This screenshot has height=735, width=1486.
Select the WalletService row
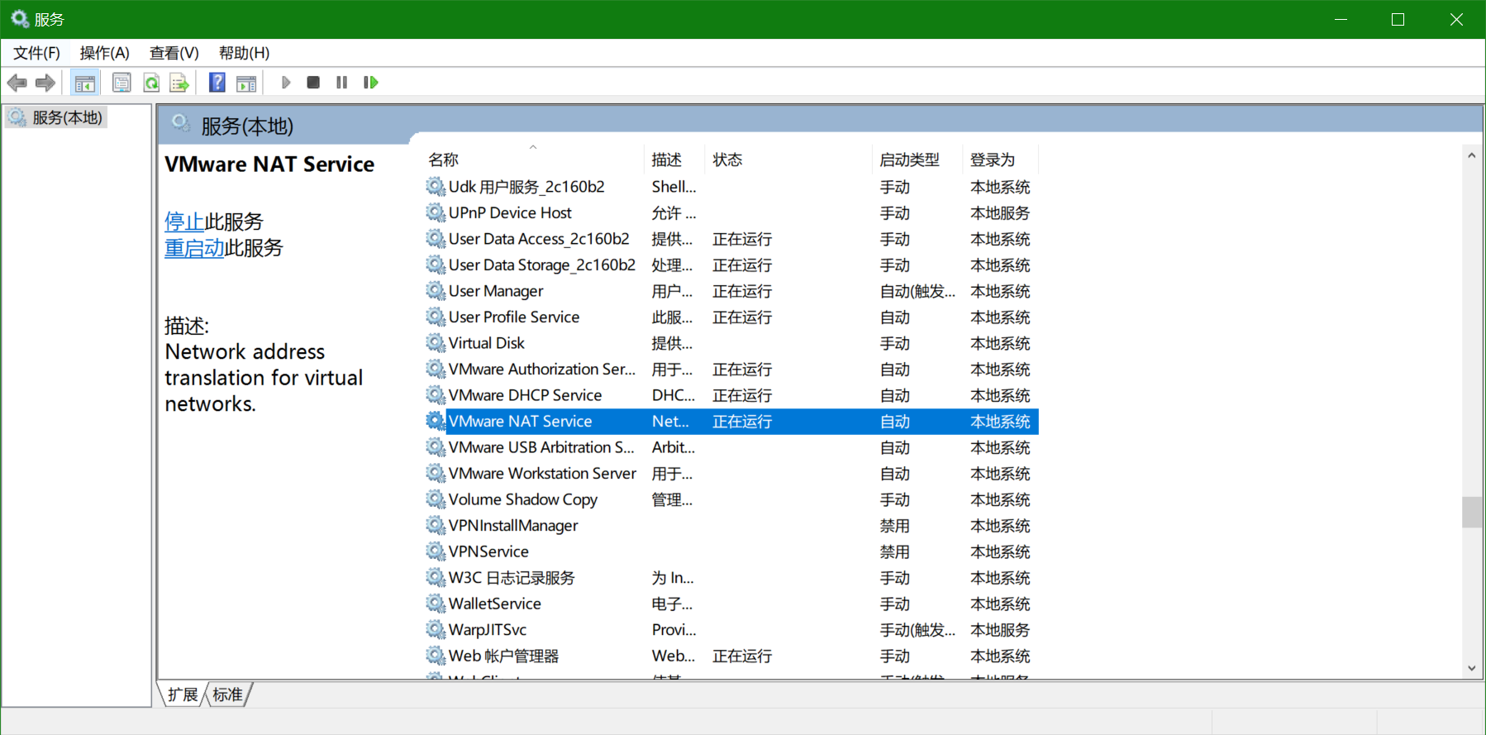tap(731, 604)
